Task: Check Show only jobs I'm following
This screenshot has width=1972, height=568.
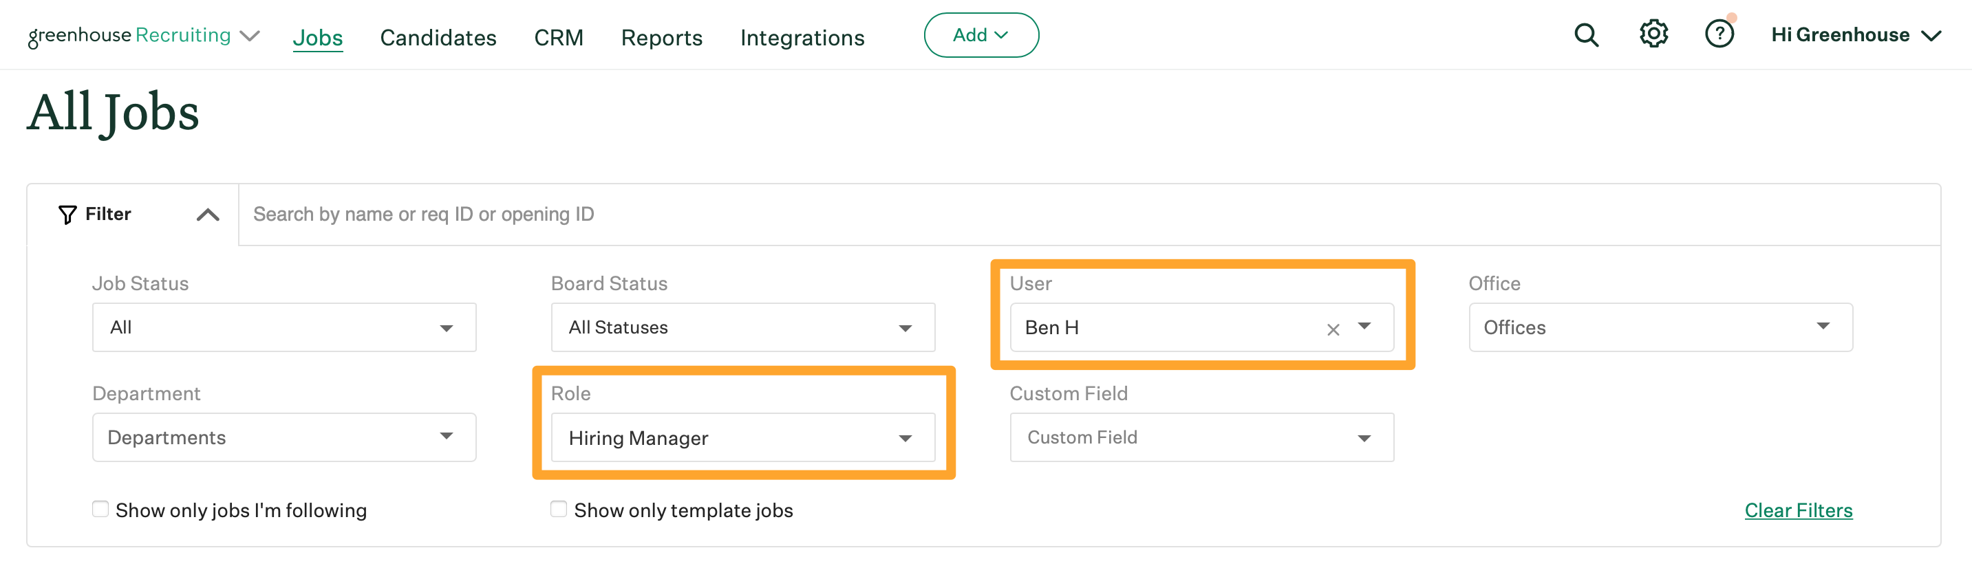Action: 100,509
